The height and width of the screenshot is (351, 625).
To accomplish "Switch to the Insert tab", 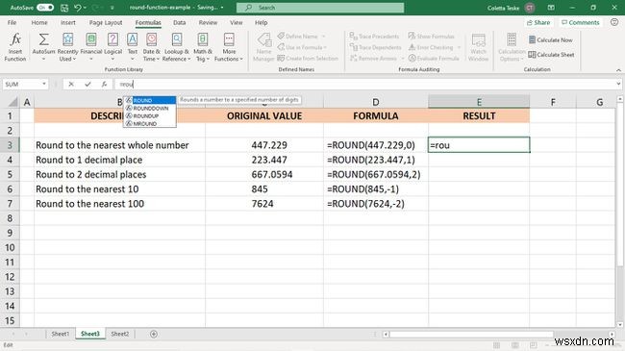I will pyautogui.click(x=67, y=23).
